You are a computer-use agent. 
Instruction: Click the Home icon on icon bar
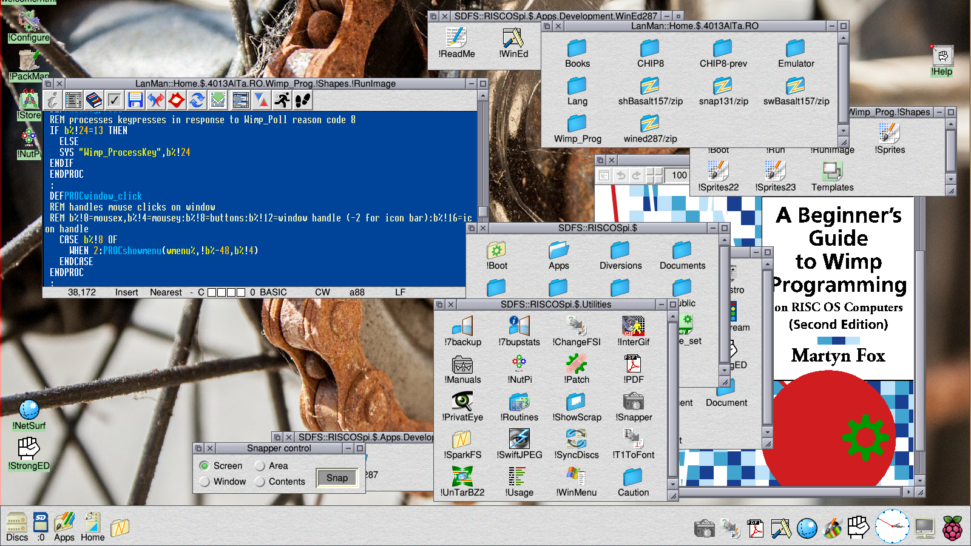(92, 527)
